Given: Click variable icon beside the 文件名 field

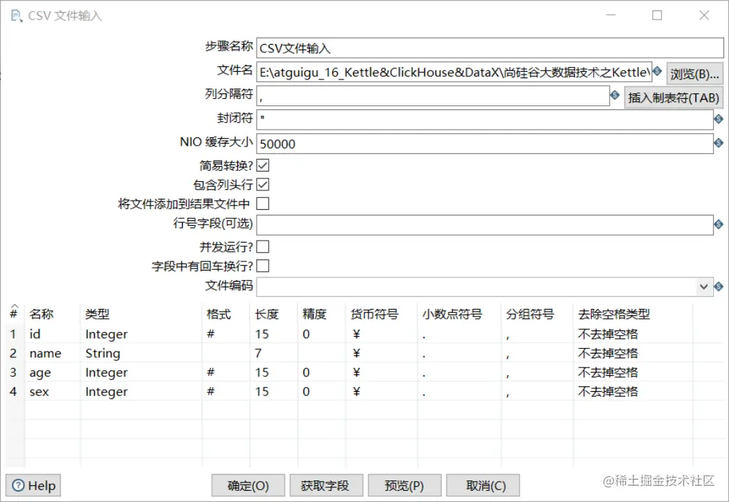Looking at the screenshot, I should click(x=657, y=72).
